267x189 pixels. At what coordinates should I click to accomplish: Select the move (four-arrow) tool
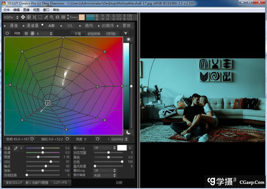click(x=23, y=17)
